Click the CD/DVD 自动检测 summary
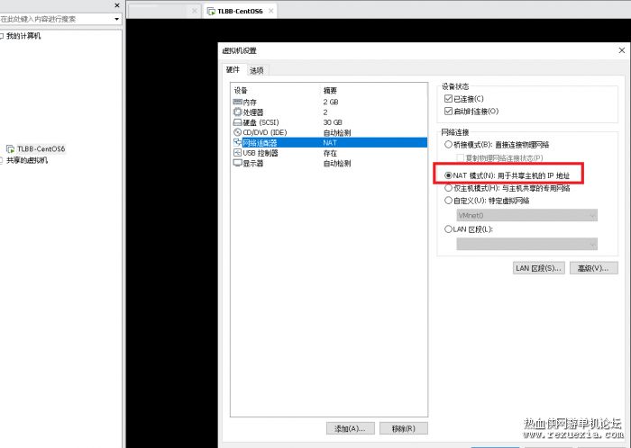 tap(337, 132)
